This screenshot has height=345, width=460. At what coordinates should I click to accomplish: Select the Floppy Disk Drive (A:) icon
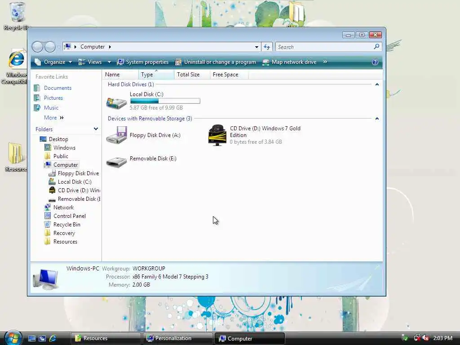click(x=116, y=135)
